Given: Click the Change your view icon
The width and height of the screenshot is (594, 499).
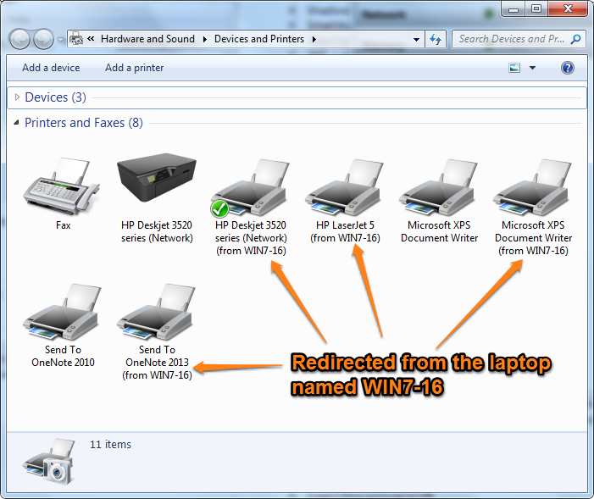Looking at the screenshot, I should coord(514,68).
